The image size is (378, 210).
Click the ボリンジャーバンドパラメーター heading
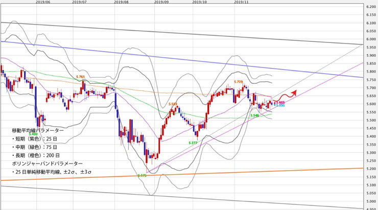click(x=47, y=164)
